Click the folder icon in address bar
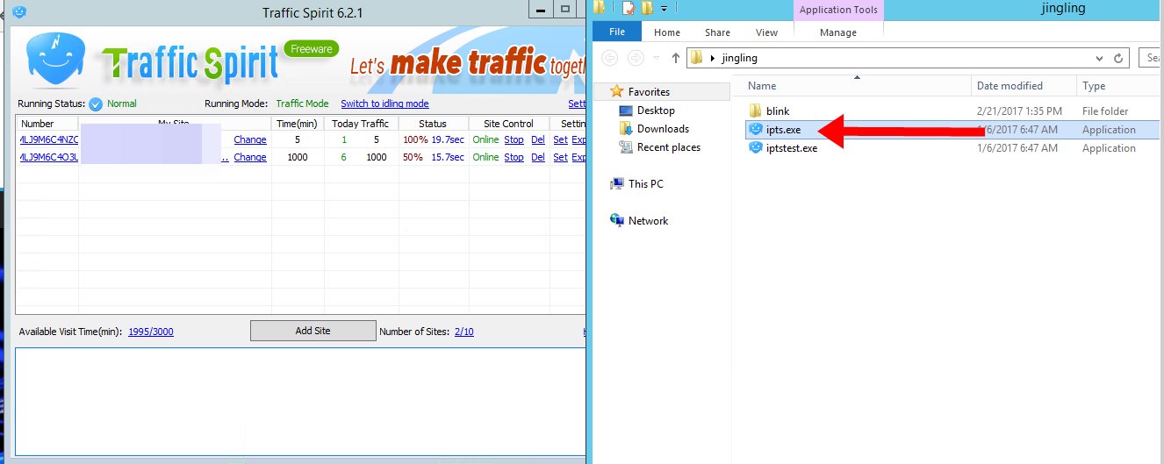 pos(697,58)
